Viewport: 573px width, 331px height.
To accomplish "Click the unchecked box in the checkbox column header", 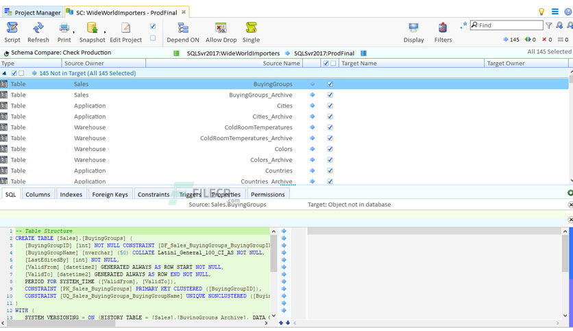I will [333, 64].
